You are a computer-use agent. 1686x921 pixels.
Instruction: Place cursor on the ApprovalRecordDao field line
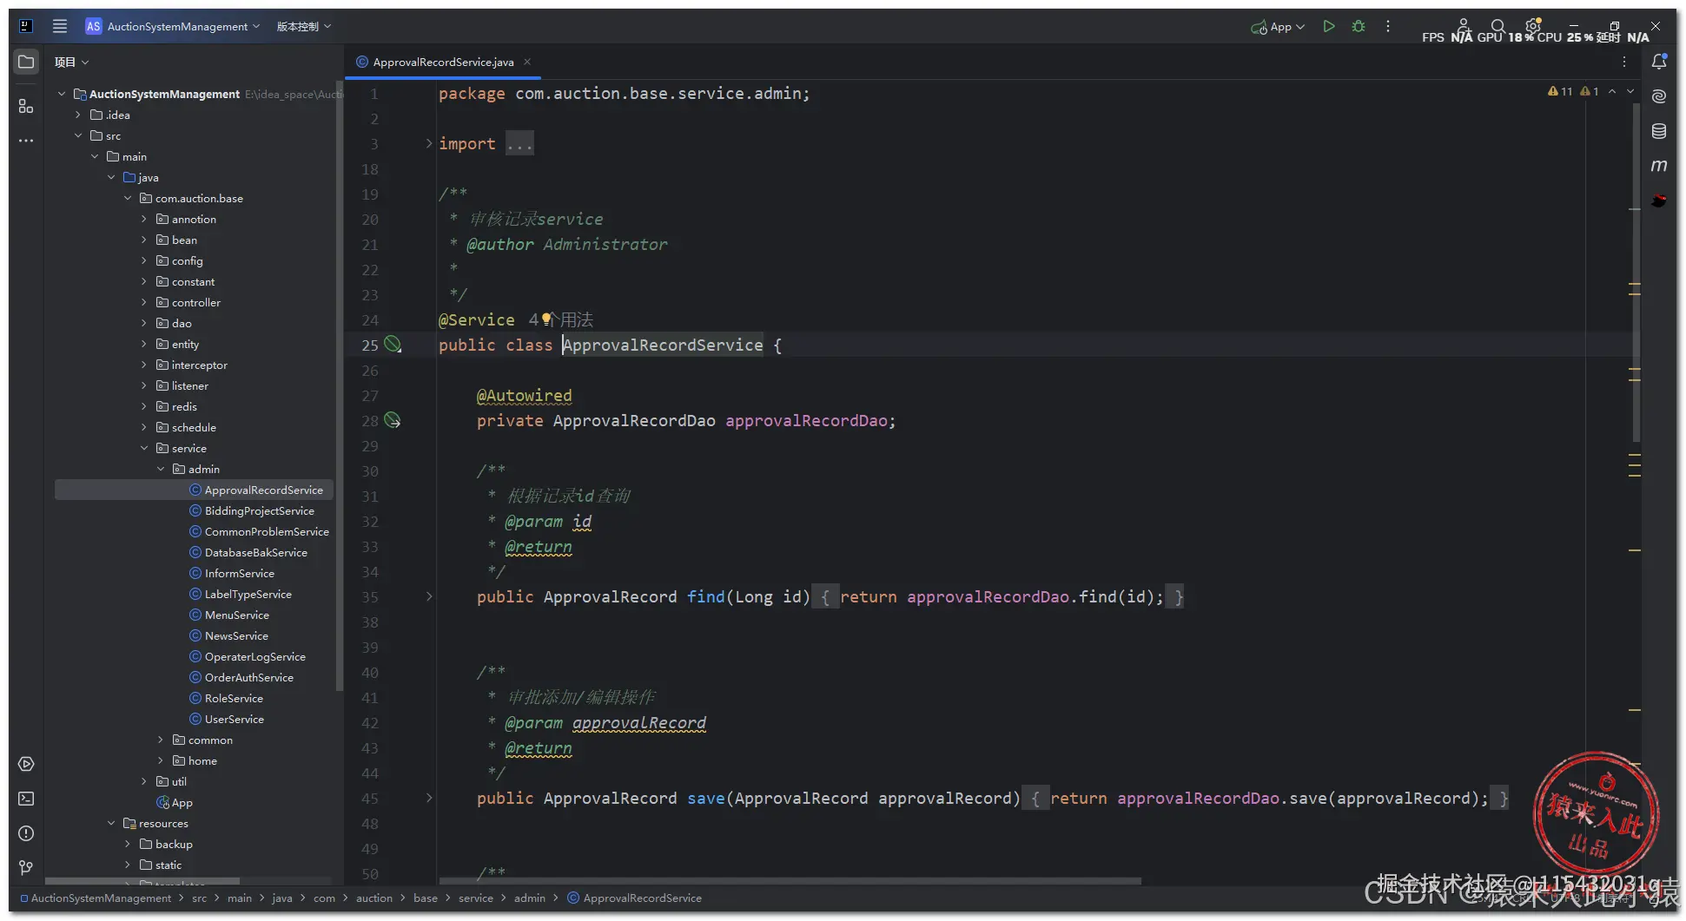coord(685,420)
